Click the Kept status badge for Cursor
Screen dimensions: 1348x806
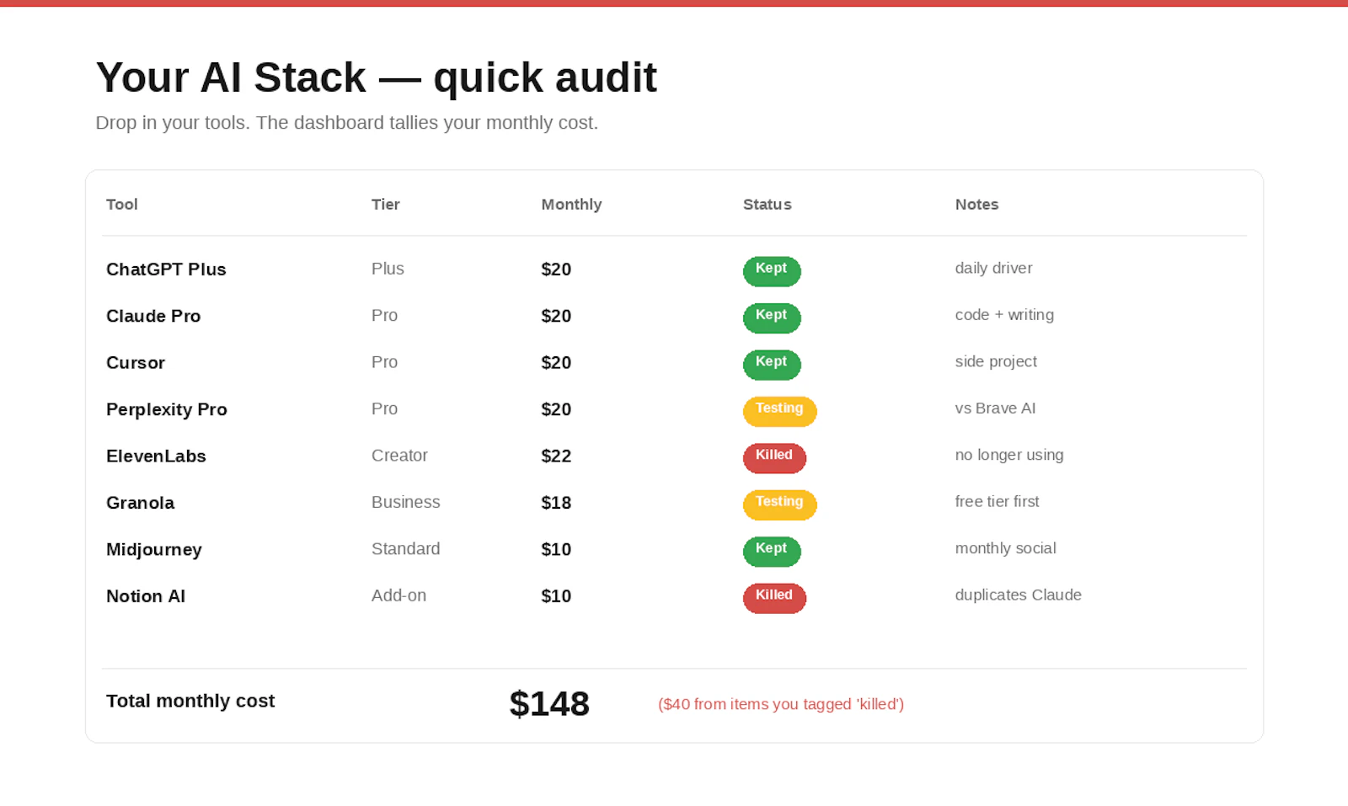[x=772, y=365]
